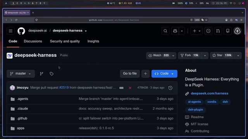Open pull request #2519 link
Image resolution: width=248 pixels, height=139 pixels.
64,88
